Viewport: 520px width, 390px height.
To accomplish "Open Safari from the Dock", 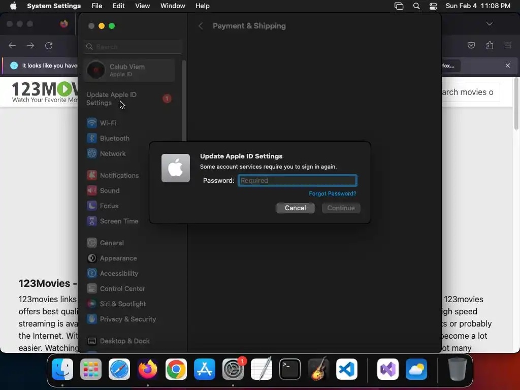I will tap(119, 369).
